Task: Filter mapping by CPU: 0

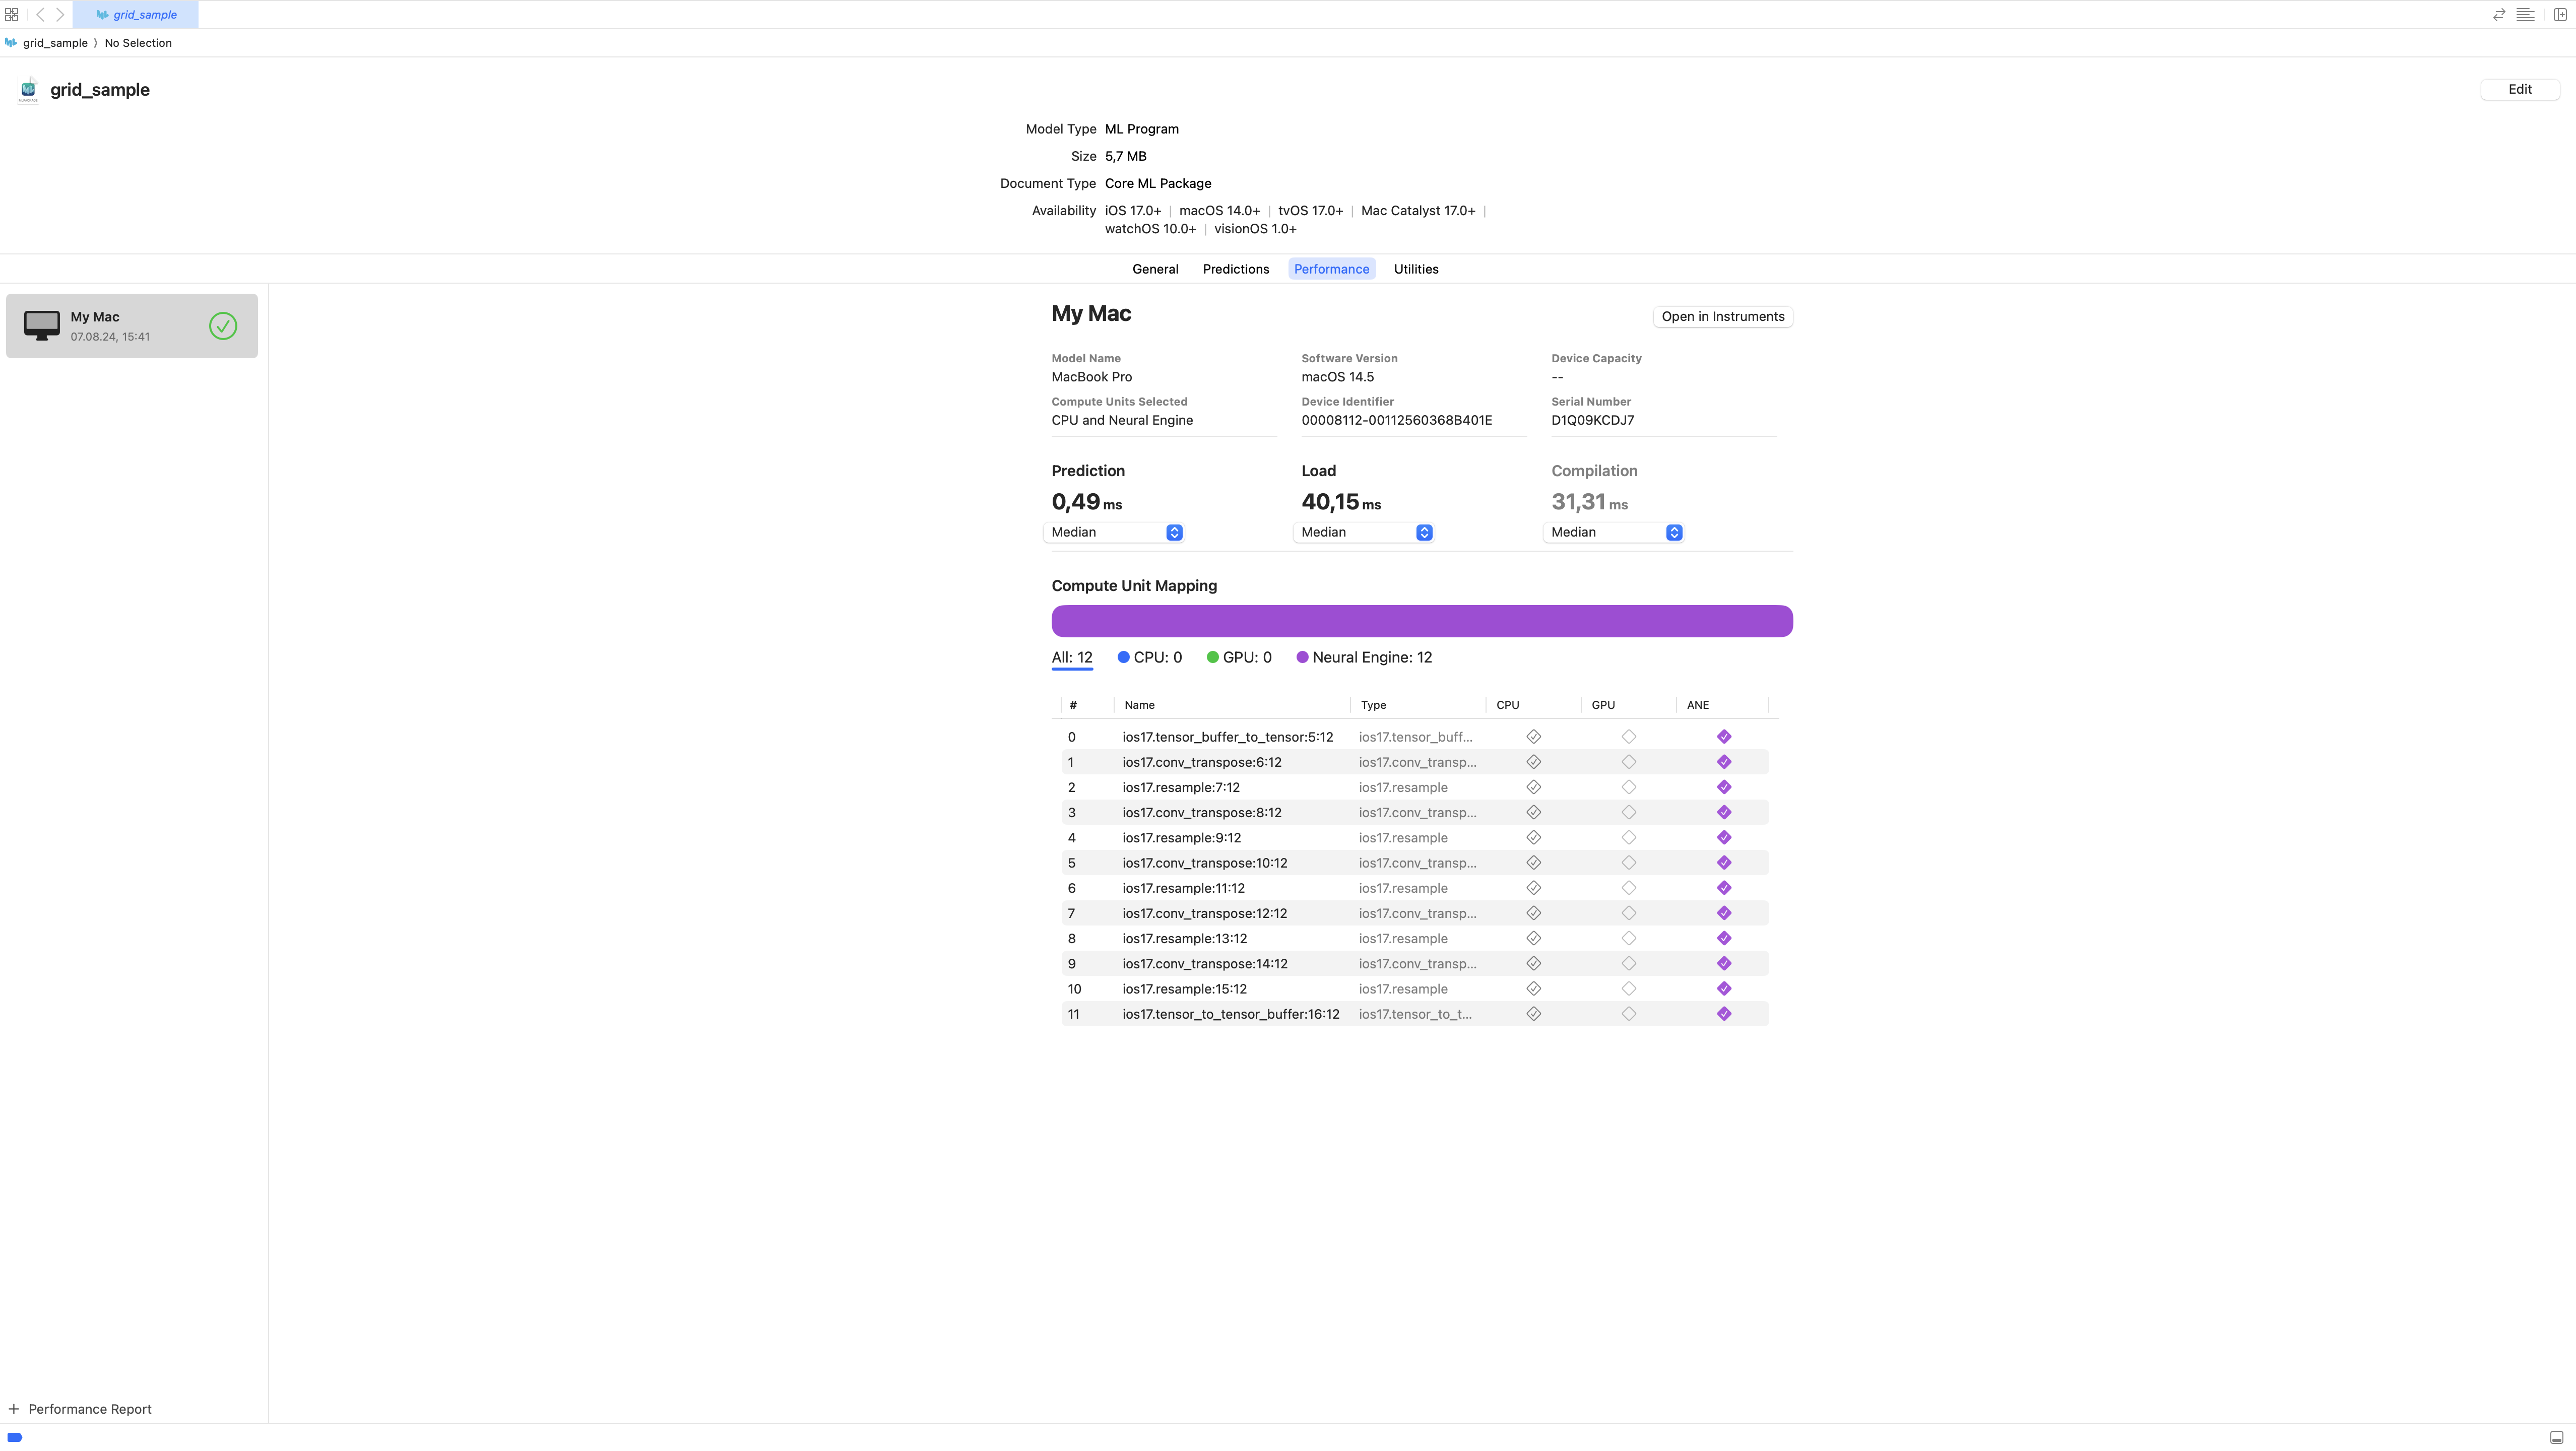Action: click(1149, 657)
